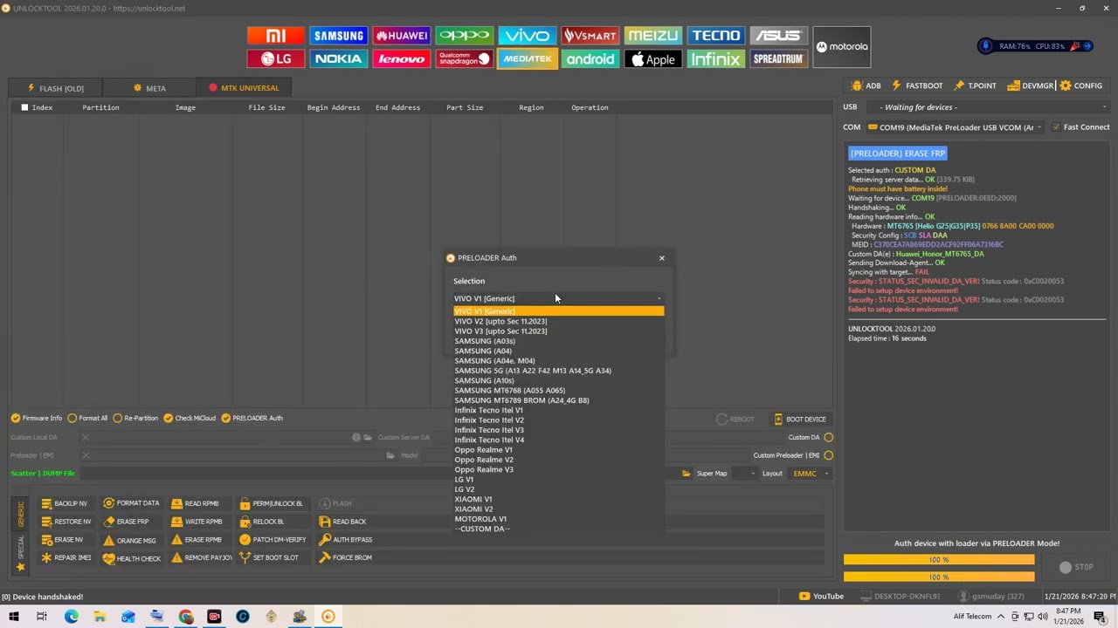Select the Vsmart brand icon

click(x=590, y=36)
